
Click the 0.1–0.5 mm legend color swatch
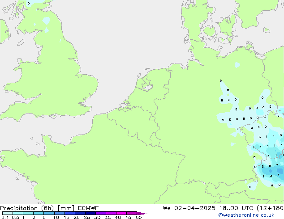tap(8, 213)
